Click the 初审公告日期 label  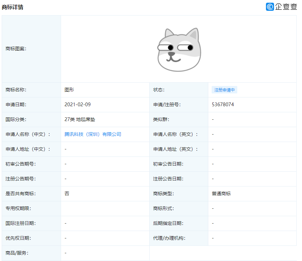(168, 164)
